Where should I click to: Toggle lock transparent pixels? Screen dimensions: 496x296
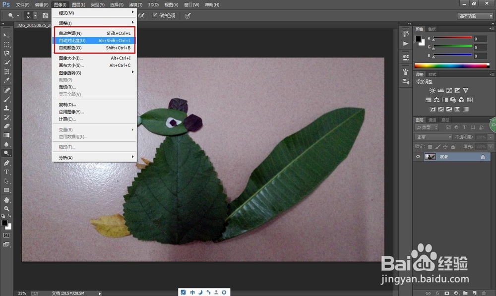pyautogui.click(x=430, y=147)
